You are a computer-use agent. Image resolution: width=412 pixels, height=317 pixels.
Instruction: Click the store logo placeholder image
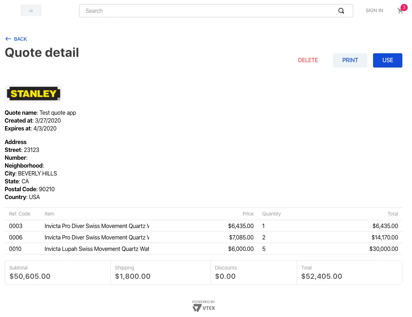pos(31,11)
